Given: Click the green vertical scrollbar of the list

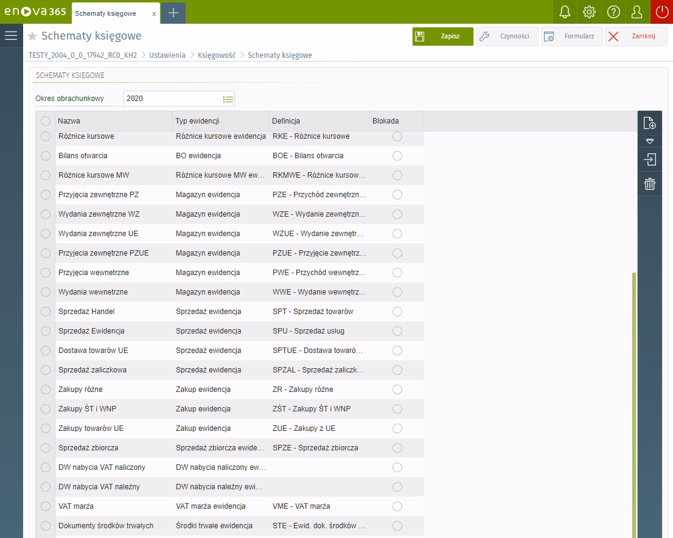Looking at the screenshot, I should (633, 402).
